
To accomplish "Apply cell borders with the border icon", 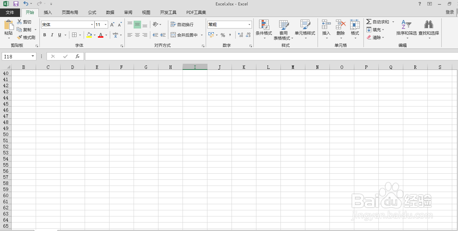I will [74, 35].
